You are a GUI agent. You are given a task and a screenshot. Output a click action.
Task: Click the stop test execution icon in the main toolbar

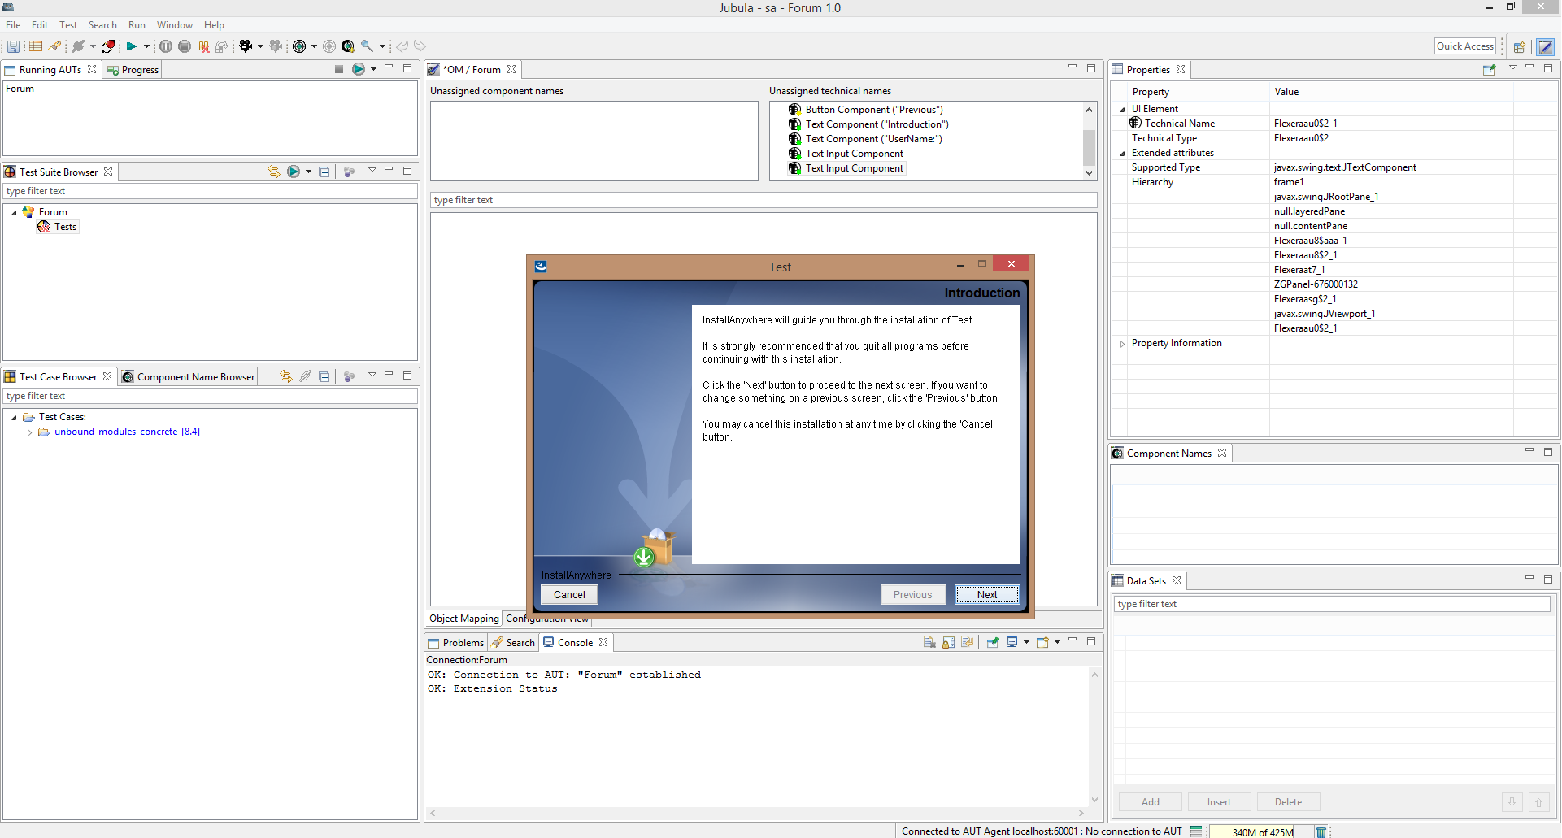point(185,46)
